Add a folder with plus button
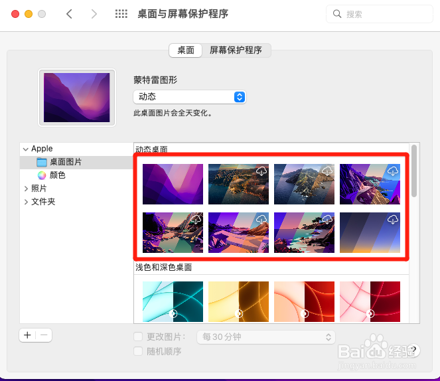440x381 pixels. [27, 335]
